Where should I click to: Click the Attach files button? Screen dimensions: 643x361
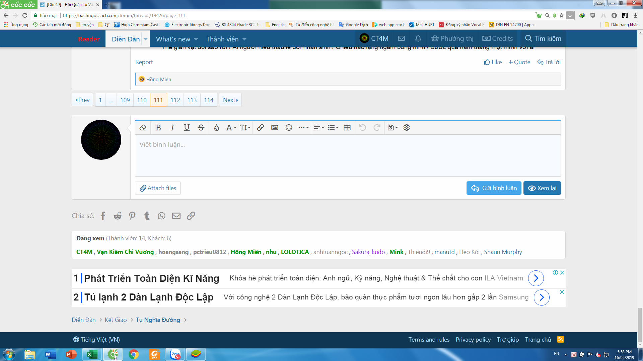click(158, 188)
